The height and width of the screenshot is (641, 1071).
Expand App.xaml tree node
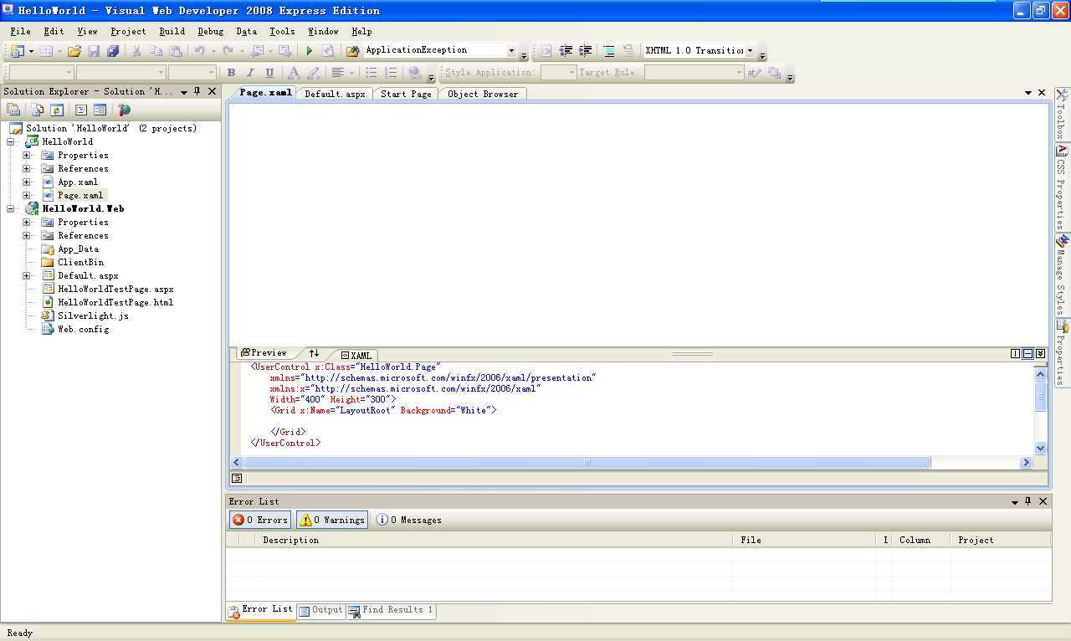27,182
